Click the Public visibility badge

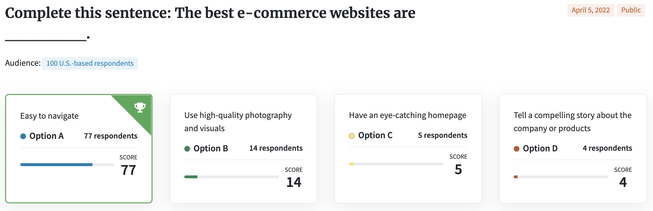pyautogui.click(x=631, y=10)
